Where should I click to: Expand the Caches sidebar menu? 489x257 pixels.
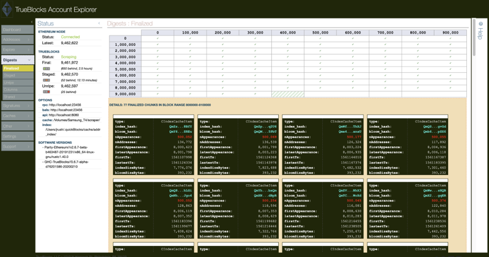18,116
